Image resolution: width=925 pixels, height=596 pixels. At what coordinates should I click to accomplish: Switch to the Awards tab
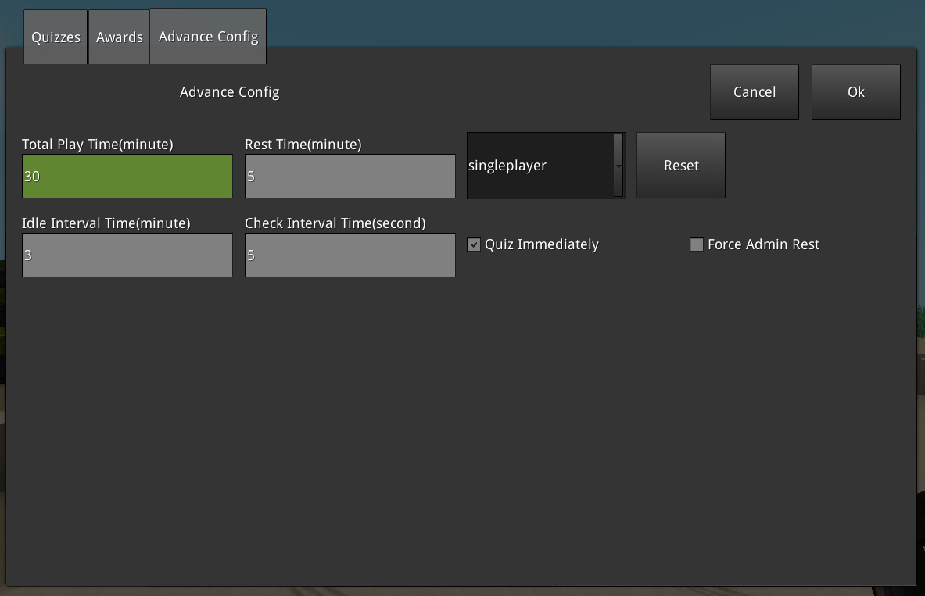pos(119,36)
